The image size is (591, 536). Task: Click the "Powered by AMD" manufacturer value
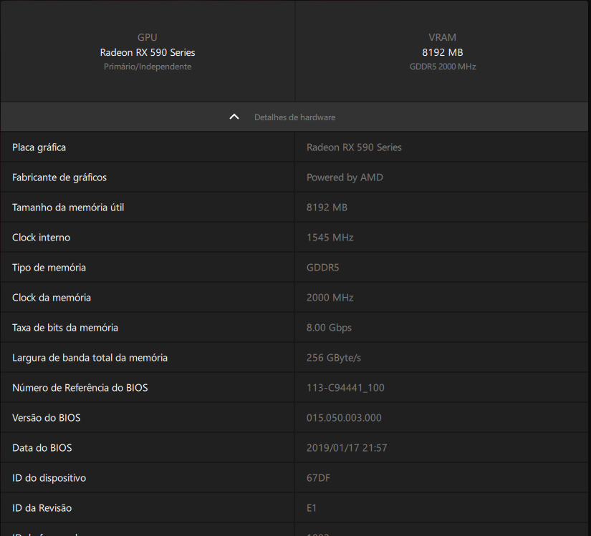pyautogui.click(x=345, y=177)
